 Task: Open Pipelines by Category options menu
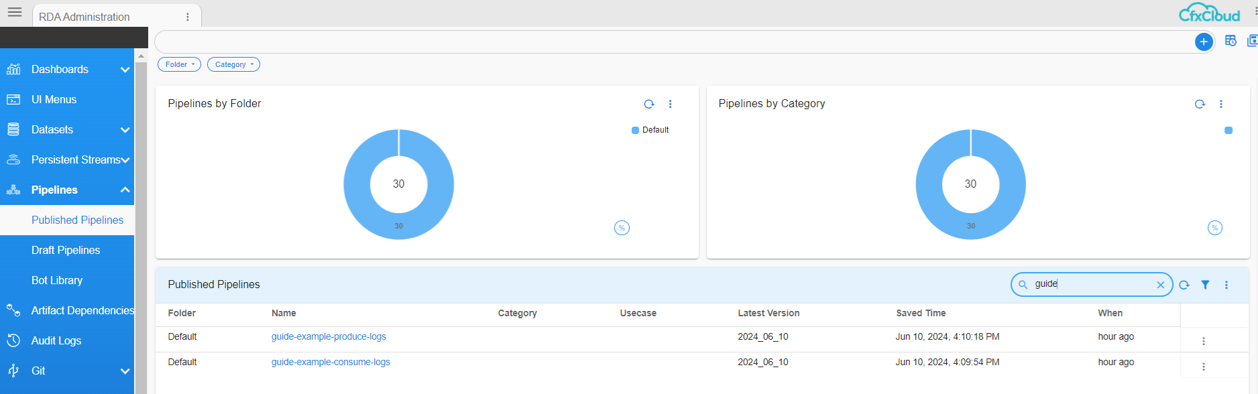coord(1220,104)
